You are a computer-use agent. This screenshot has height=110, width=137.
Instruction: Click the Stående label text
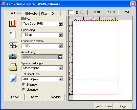coord(32,85)
